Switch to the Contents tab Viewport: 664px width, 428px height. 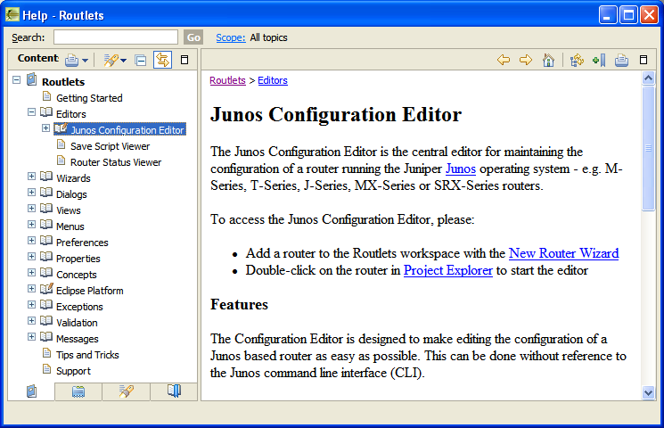click(31, 391)
